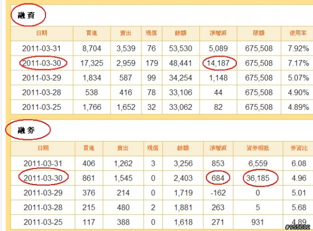The height and width of the screenshot is (231, 313).
Task: Click the 融券 買進 value 406
Action: tap(89, 164)
